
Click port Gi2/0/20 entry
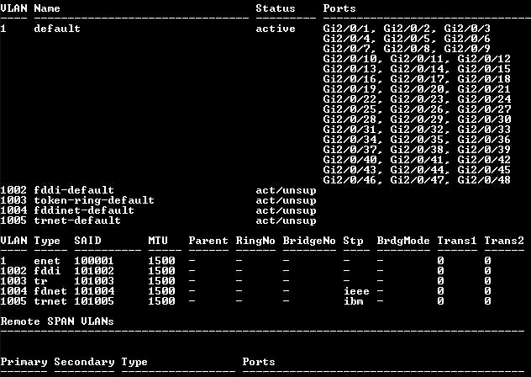tap(417, 89)
